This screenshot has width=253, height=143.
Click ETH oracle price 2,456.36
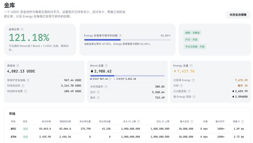coord(65,137)
